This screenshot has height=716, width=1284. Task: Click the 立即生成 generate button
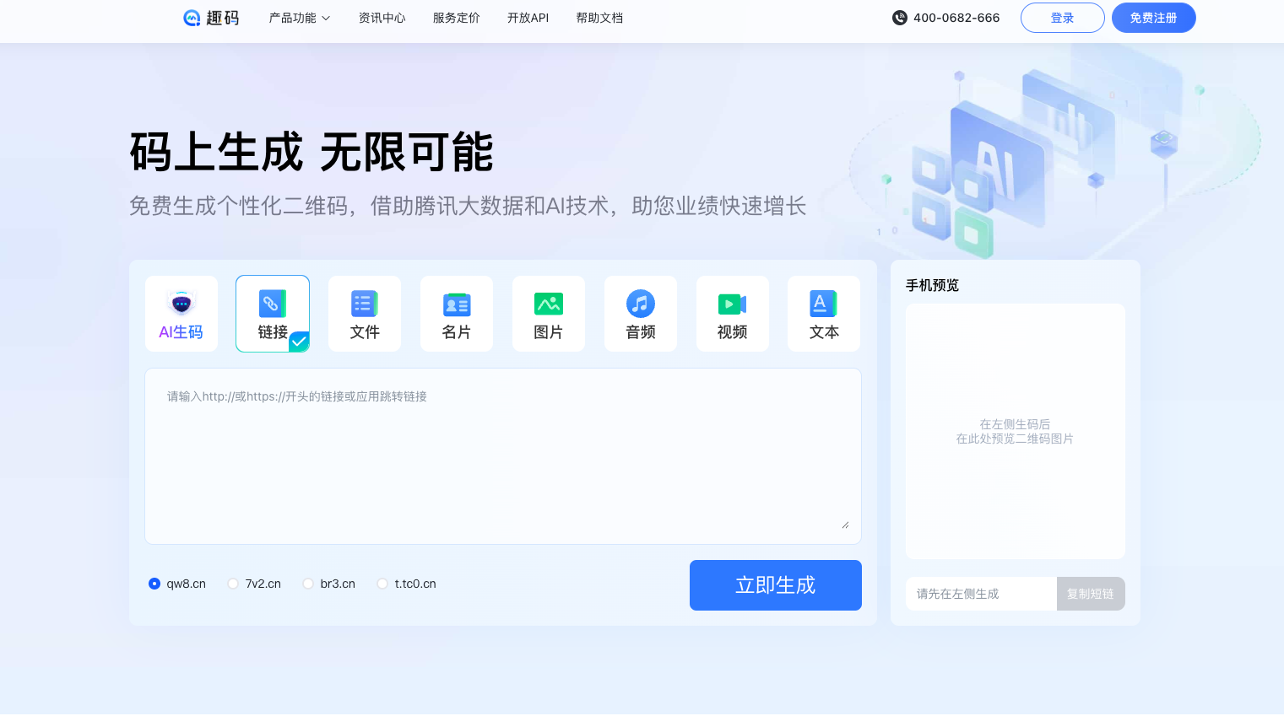(x=775, y=584)
